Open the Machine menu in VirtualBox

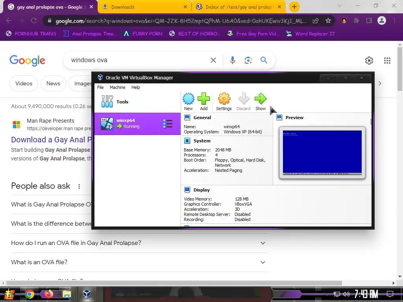point(117,87)
